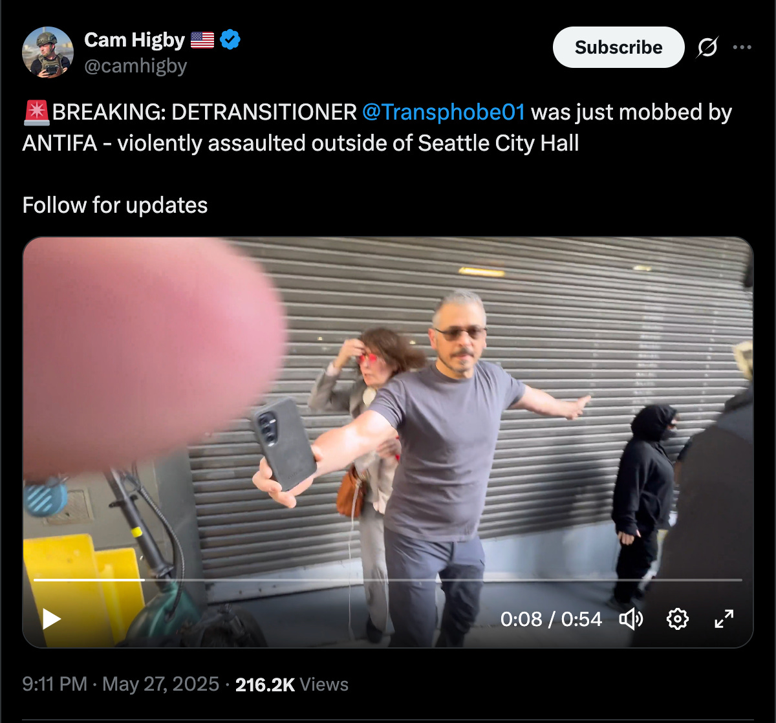
Task: Click the Cam Higby display name
Action: pyautogui.click(x=135, y=40)
